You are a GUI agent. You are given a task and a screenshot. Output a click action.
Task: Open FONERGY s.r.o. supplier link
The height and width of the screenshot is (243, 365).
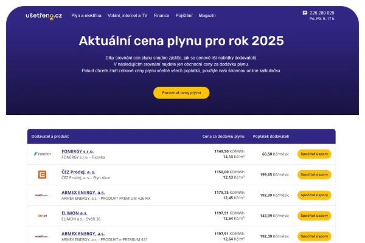pos(77,151)
